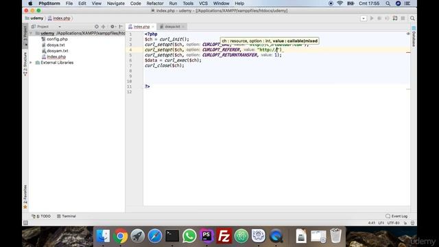Viewport: 439px width, 247px height.
Task: Click the Stop square icon in toolbar
Action: pyautogui.click(x=403, y=19)
